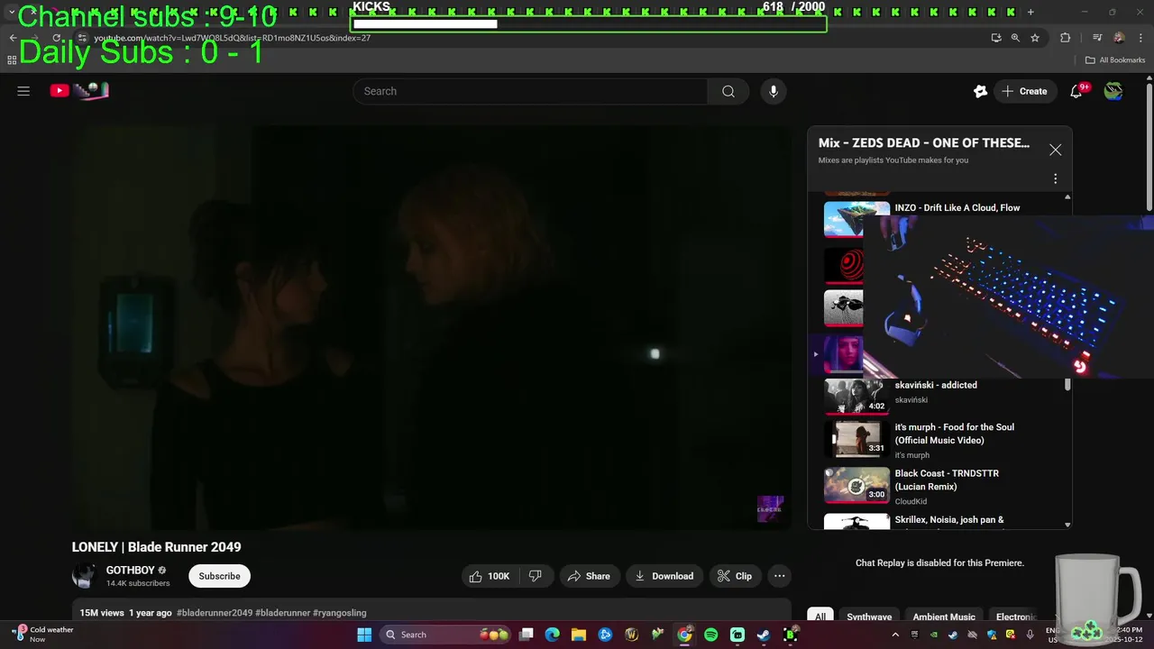The width and height of the screenshot is (1154, 649).
Task: Open the Windows Start menu
Action: [364, 635]
